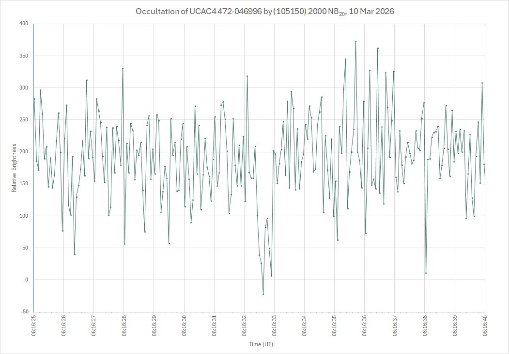This screenshot has width=509, height=354.
Task: Click the 06:16:33 time axis label
Action: [275, 325]
